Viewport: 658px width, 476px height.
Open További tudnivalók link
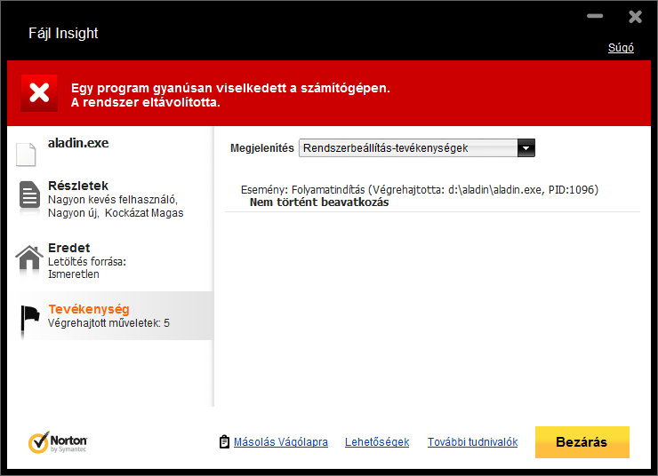click(x=472, y=442)
